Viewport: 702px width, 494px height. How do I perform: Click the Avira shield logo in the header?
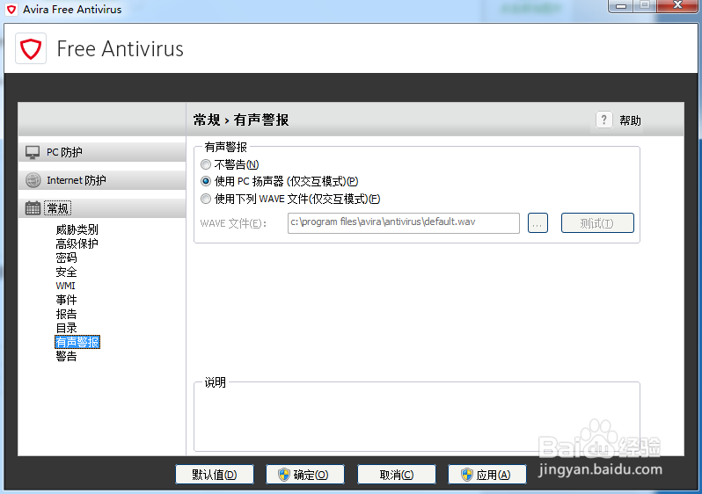[31, 48]
